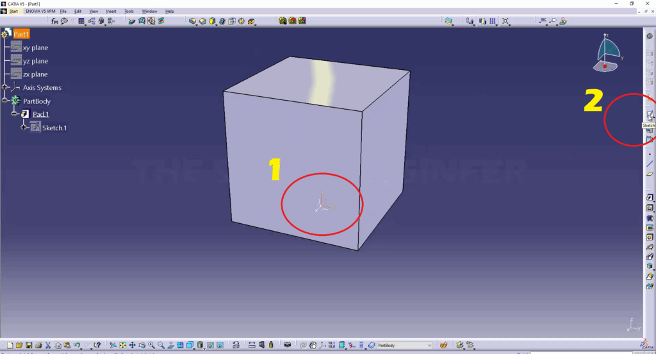Click the compass at top right of viewport

pos(609,53)
